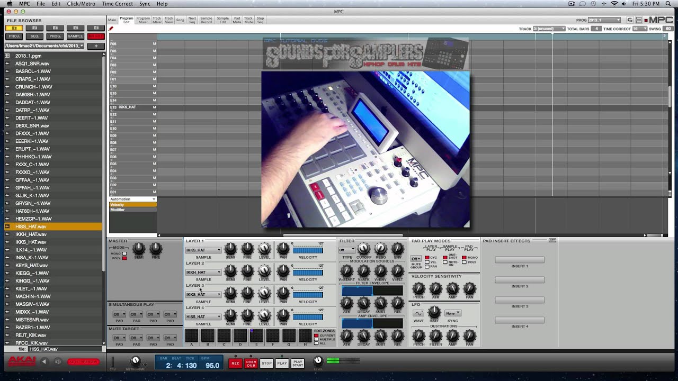Enable VEL layer play mode
678x381 pixels.
pos(427,262)
